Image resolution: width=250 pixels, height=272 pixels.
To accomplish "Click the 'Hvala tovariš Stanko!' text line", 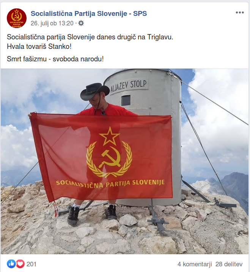I will pyautogui.click(x=39, y=47).
